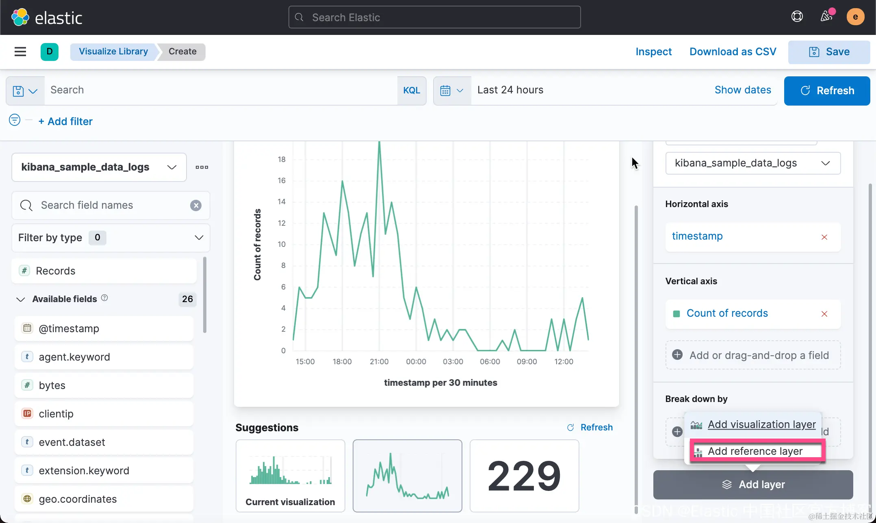Click the filter options circle icon
This screenshot has width=876, height=523.
(15, 120)
